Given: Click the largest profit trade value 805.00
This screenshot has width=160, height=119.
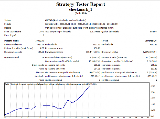Looking at the screenshot, I should (97, 65).
